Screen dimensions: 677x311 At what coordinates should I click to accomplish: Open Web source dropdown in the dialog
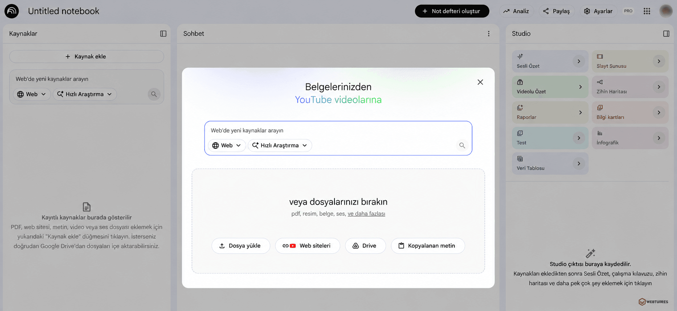coord(227,146)
